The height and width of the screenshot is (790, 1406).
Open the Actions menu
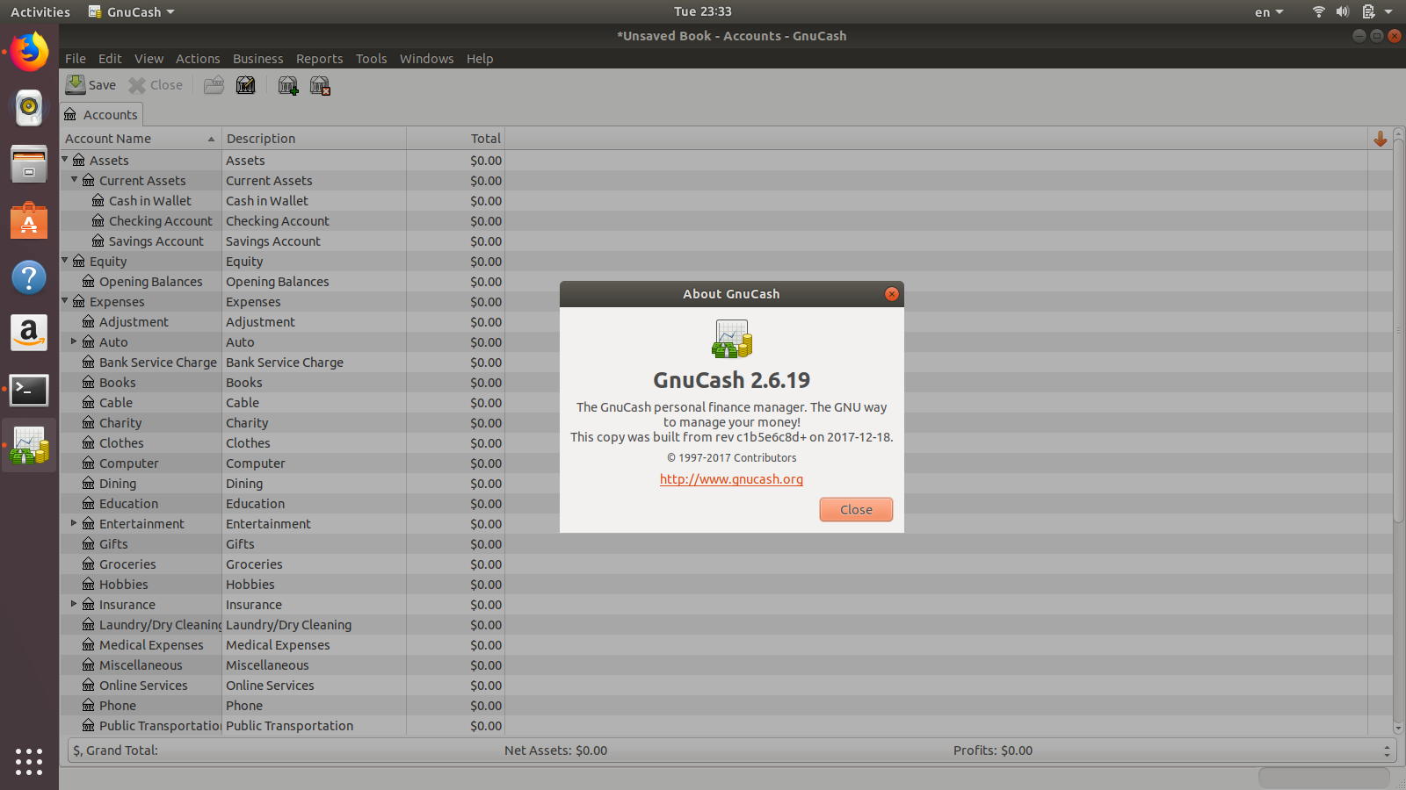[198, 59]
